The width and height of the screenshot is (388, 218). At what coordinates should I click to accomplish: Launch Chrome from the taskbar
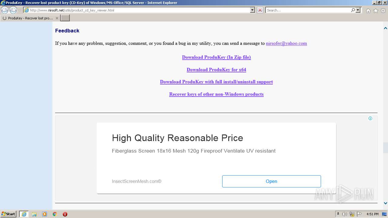pyautogui.click(x=55, y=214)
